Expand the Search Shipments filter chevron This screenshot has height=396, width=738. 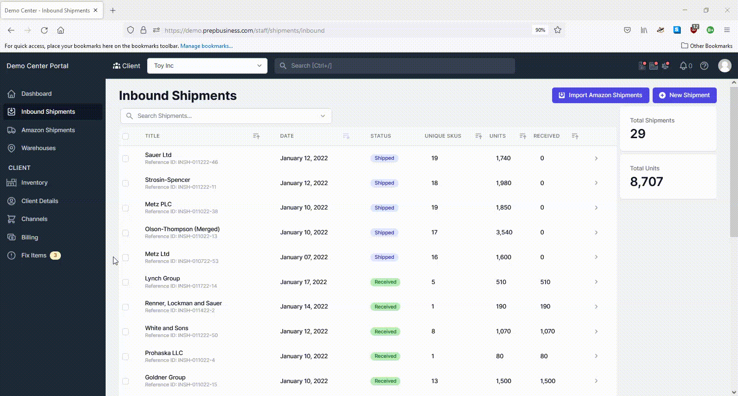click(323, 116)
